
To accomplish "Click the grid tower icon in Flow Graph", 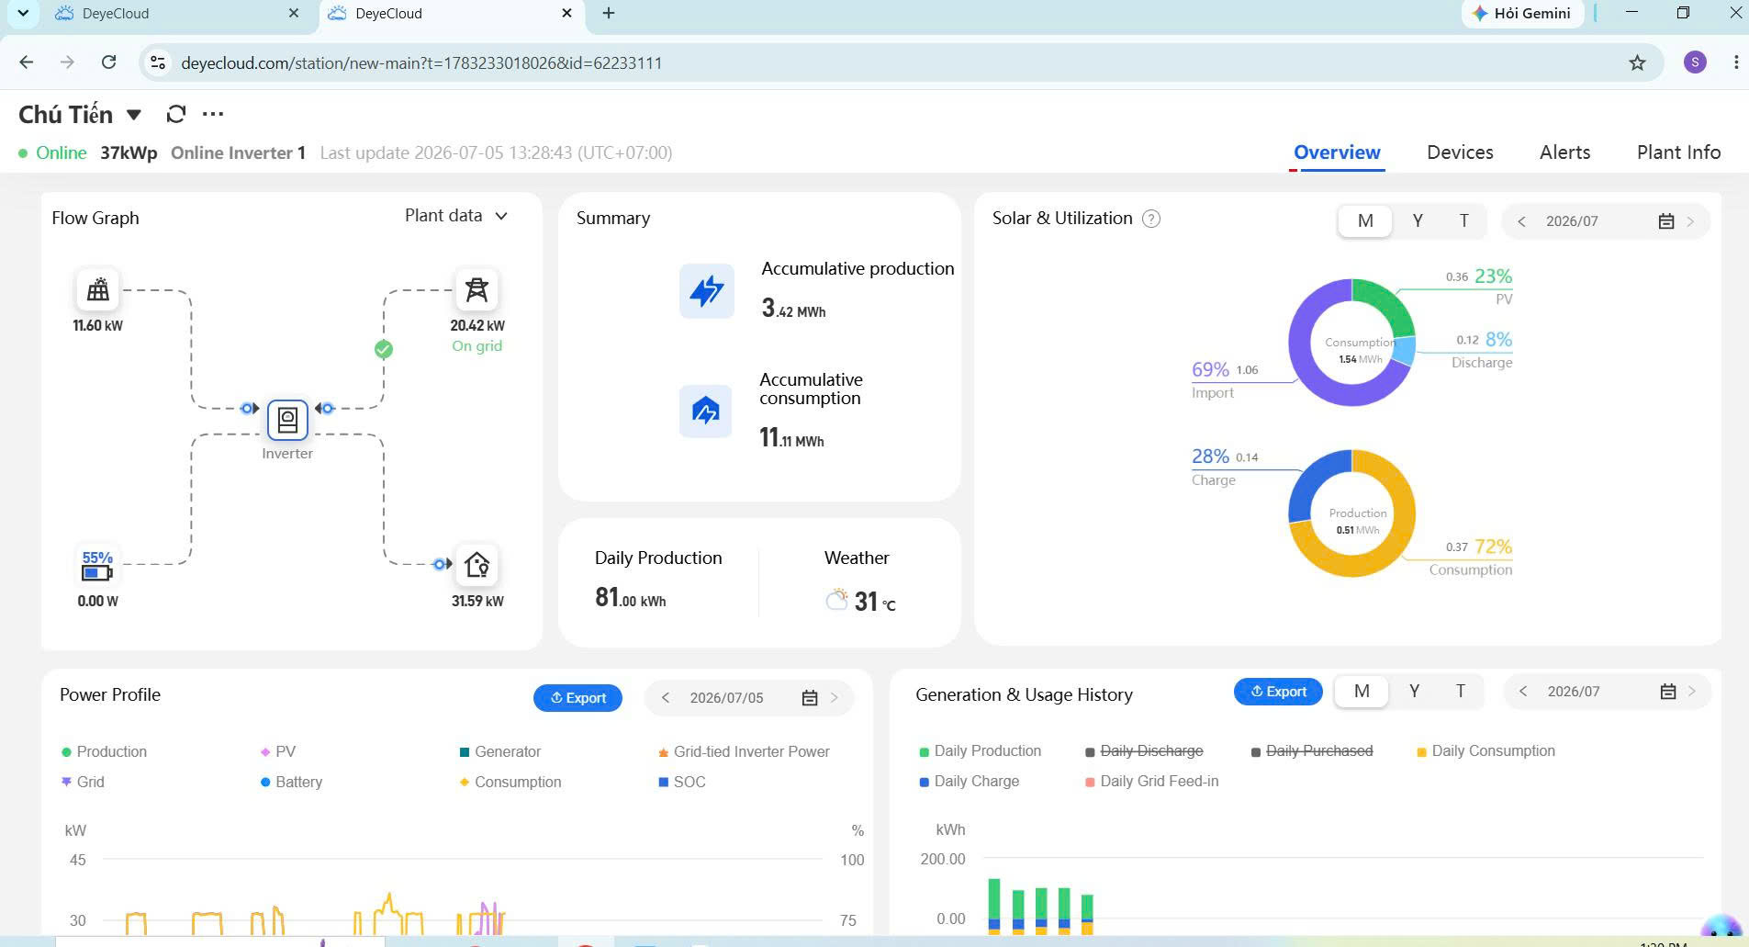I will click(476, 290).
